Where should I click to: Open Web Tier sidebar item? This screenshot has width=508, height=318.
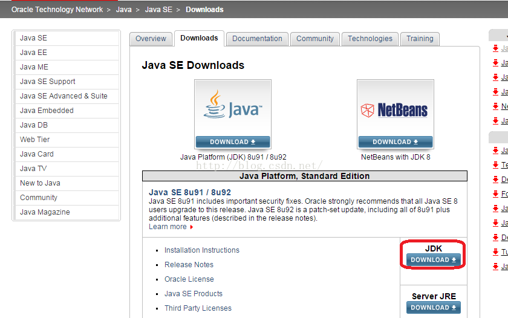point(67,140)
